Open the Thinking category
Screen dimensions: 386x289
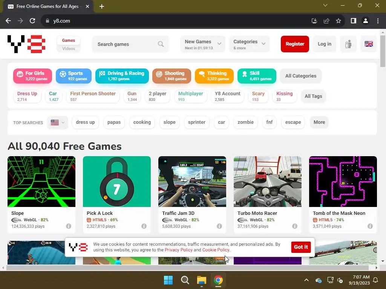[x=214, y=76]
